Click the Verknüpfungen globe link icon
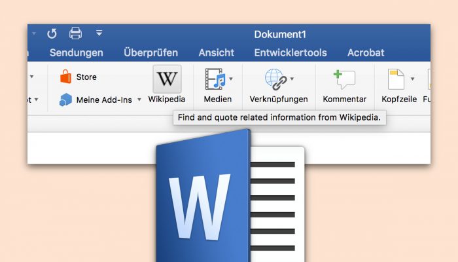Viewport: 458px width, 262px height. pyautogui.click(x=275, y=79)
